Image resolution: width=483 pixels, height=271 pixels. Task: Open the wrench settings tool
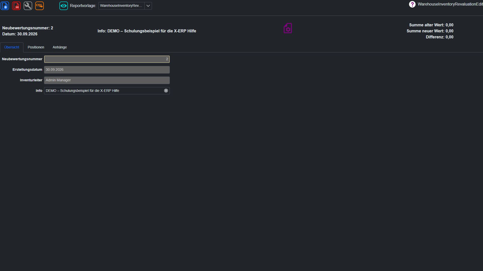pyautogui.click(x=28, y=6)
